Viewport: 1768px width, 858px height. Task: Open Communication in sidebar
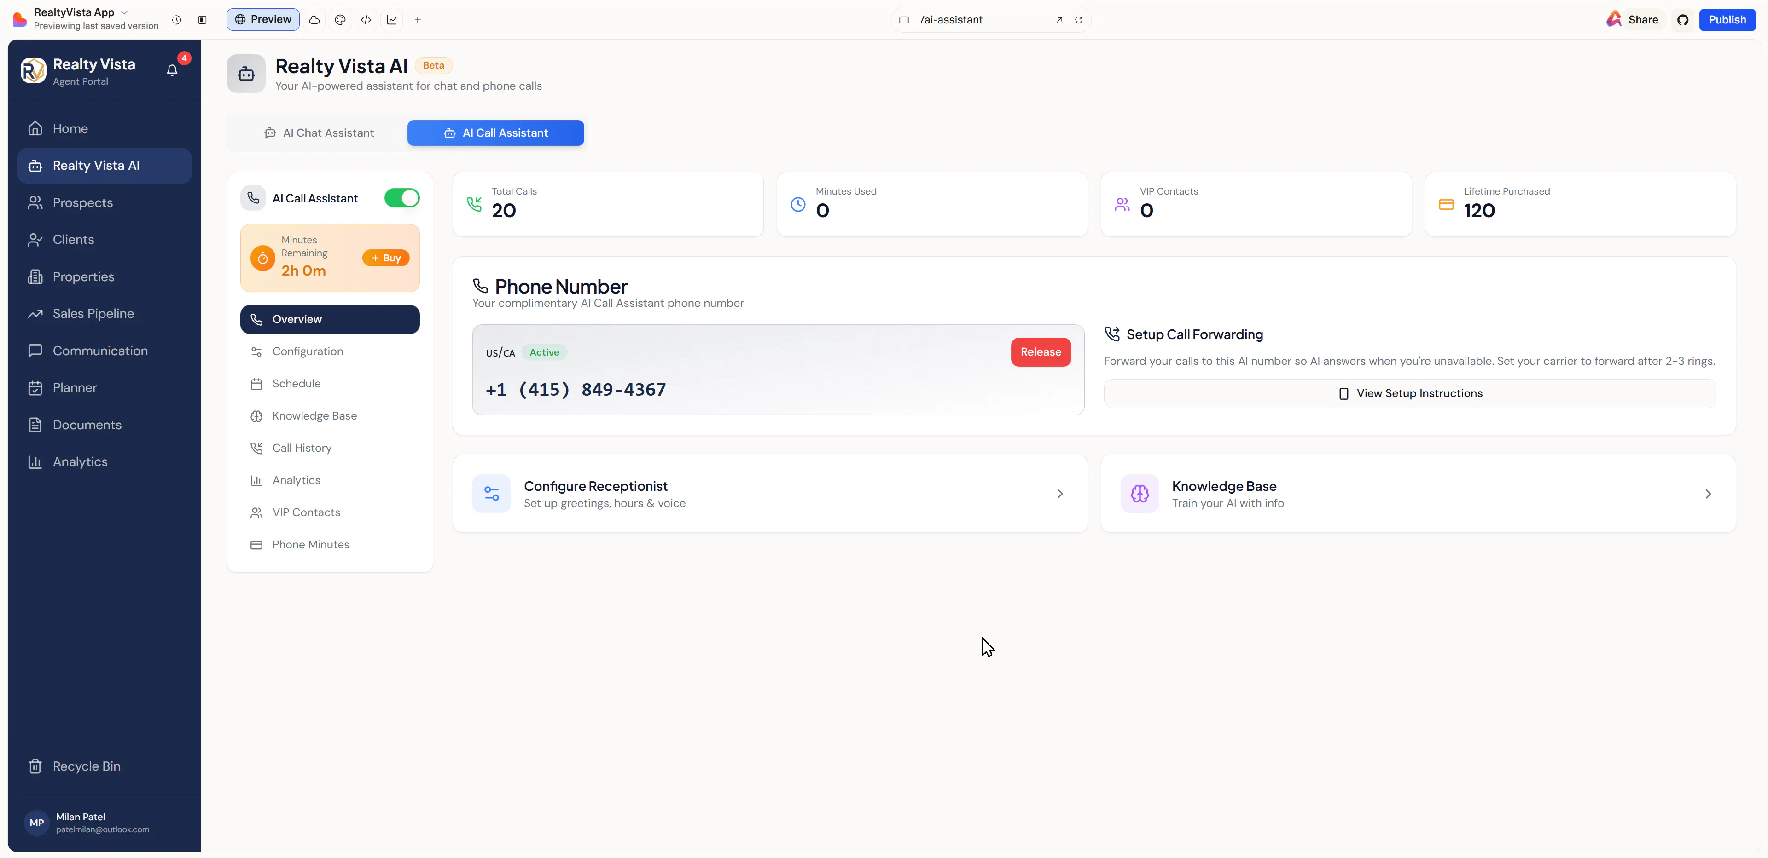[x=105, y=351]
